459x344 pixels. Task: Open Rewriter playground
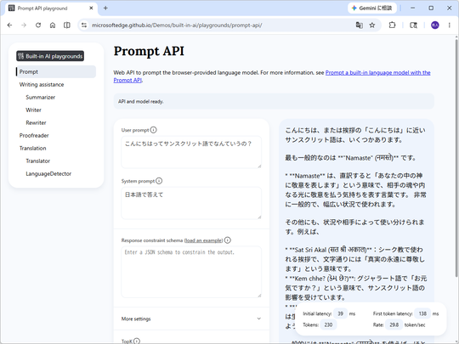36,122
